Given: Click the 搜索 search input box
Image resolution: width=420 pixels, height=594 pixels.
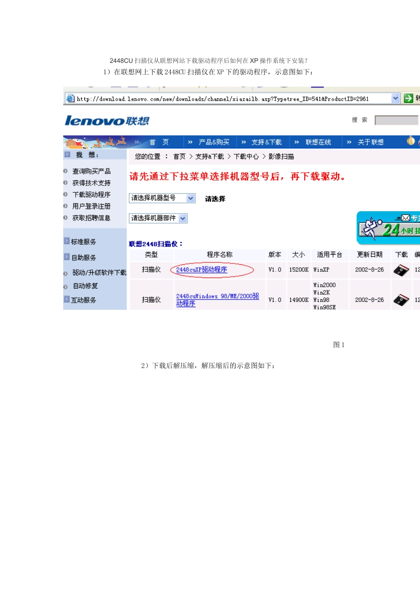Looking at the screenshot, I should pyautogui.click(x=396, y=120).
